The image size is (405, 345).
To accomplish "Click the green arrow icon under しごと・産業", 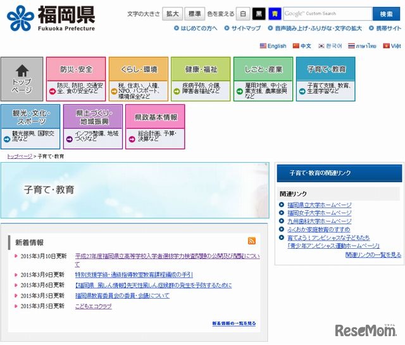I will tap(239, 91).
